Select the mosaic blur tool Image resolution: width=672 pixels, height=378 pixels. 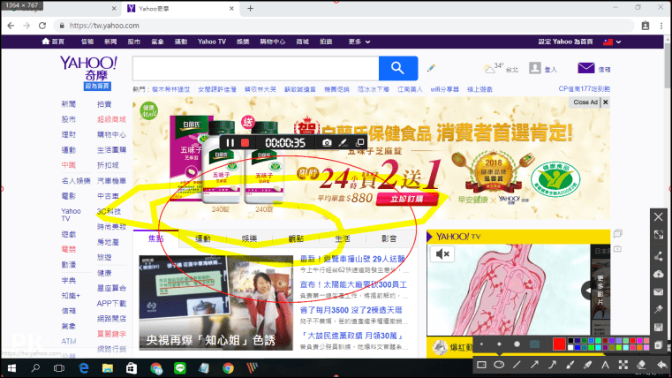coord(623,365)
